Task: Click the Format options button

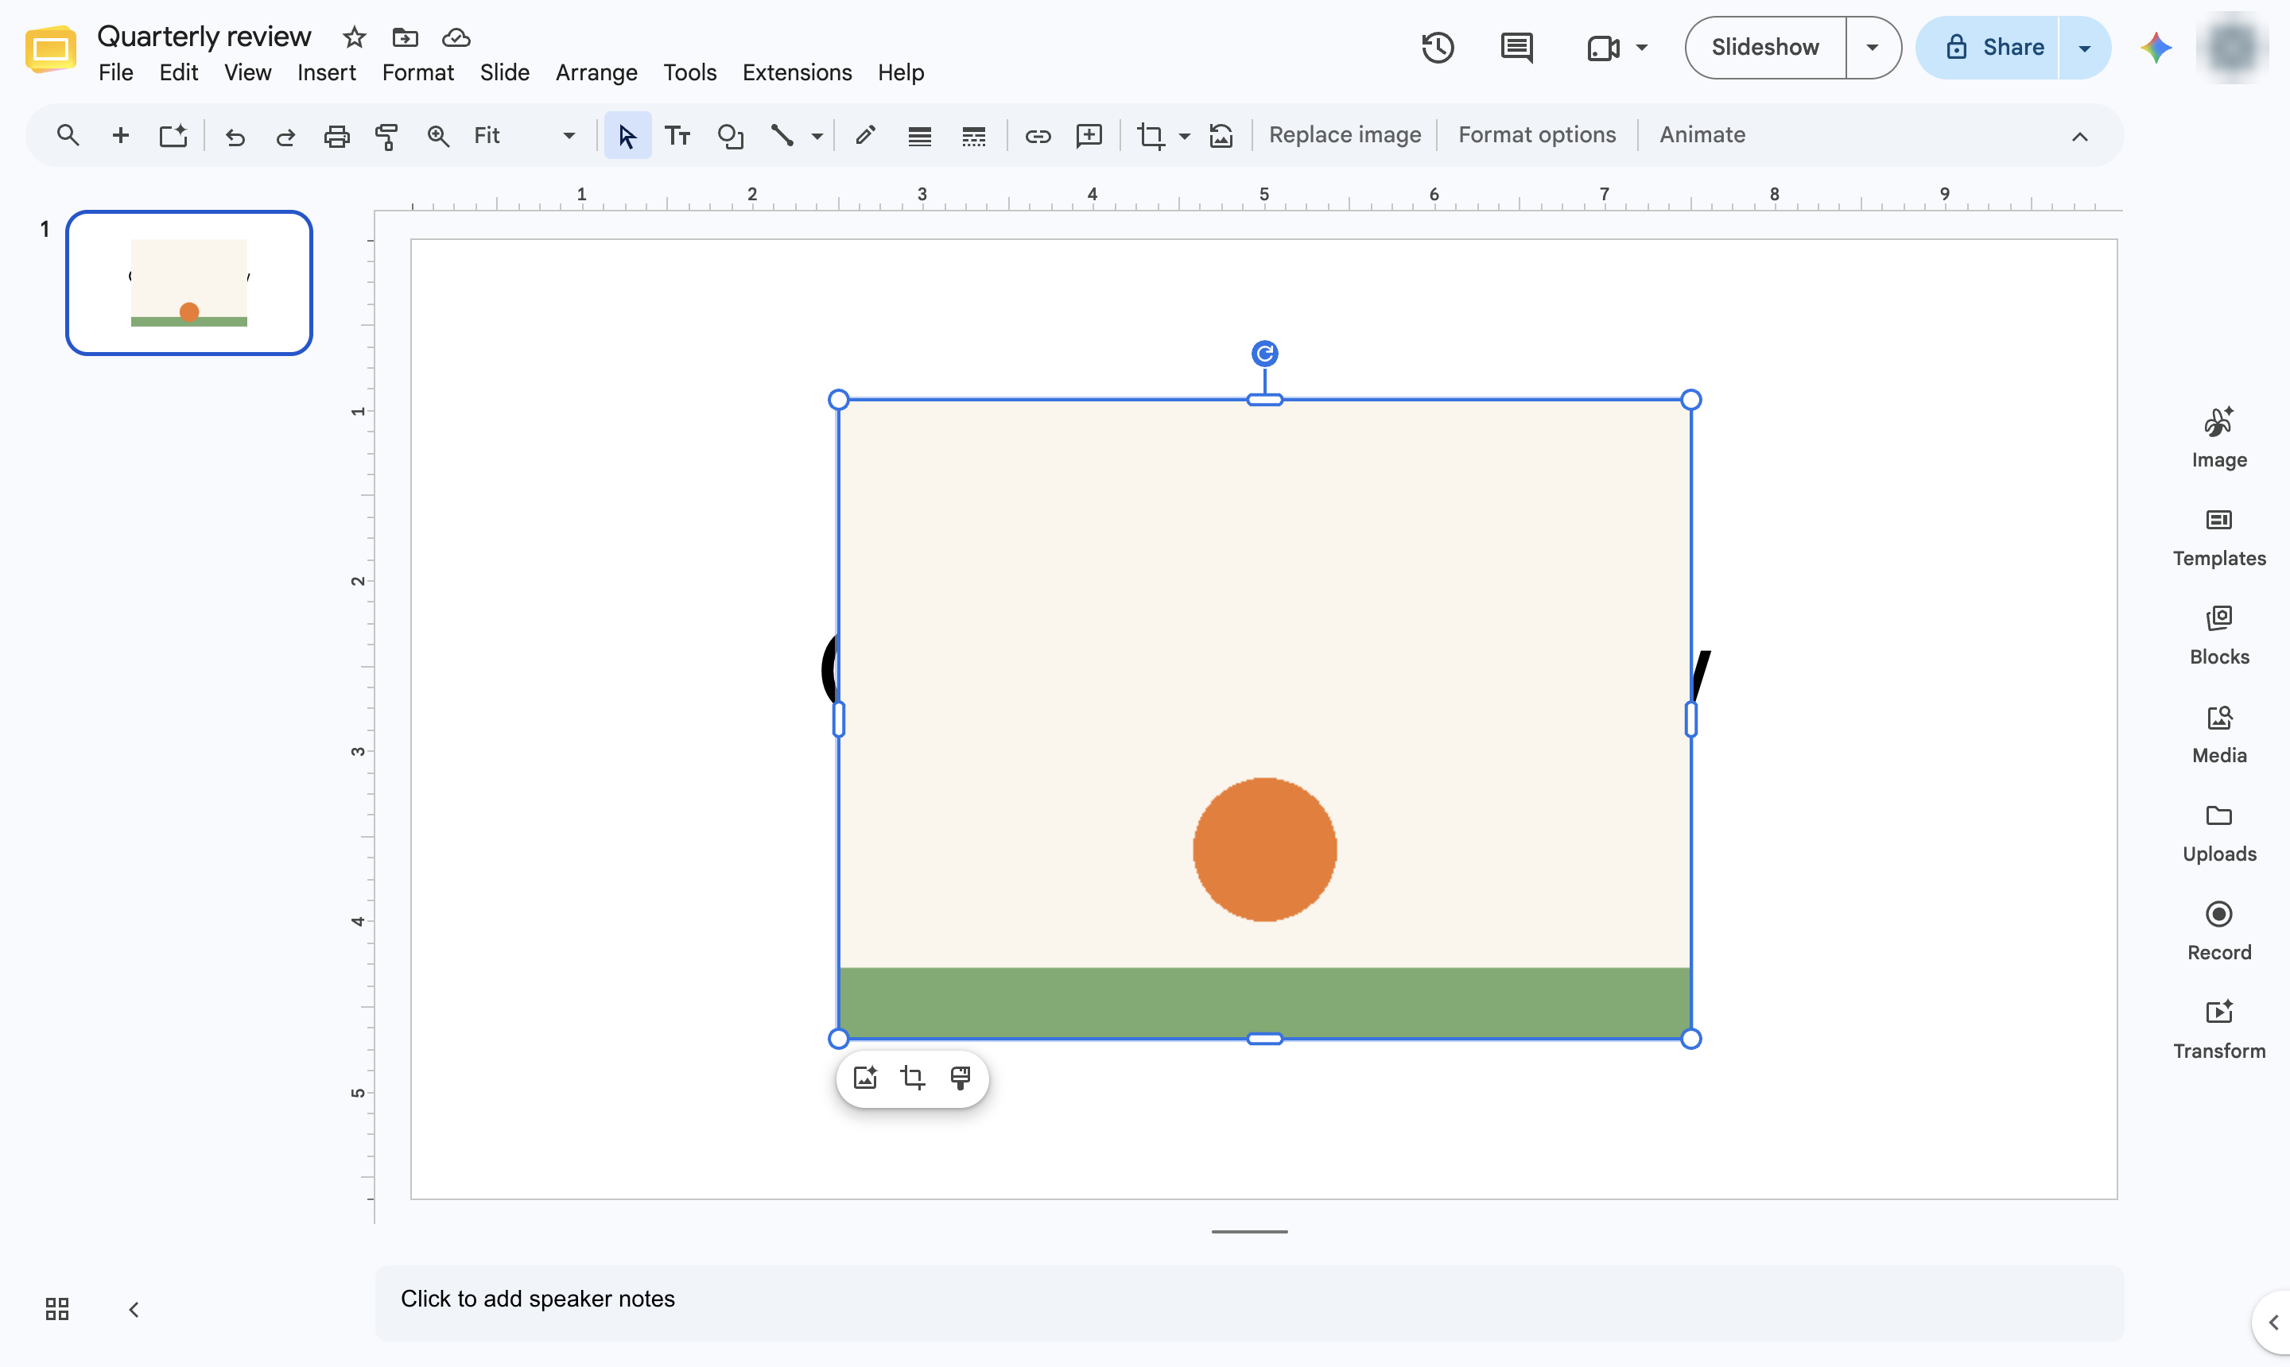Action: coord(1536,134)
